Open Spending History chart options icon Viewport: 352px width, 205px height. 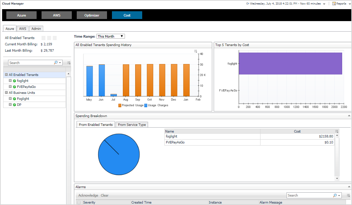(195, 51)
